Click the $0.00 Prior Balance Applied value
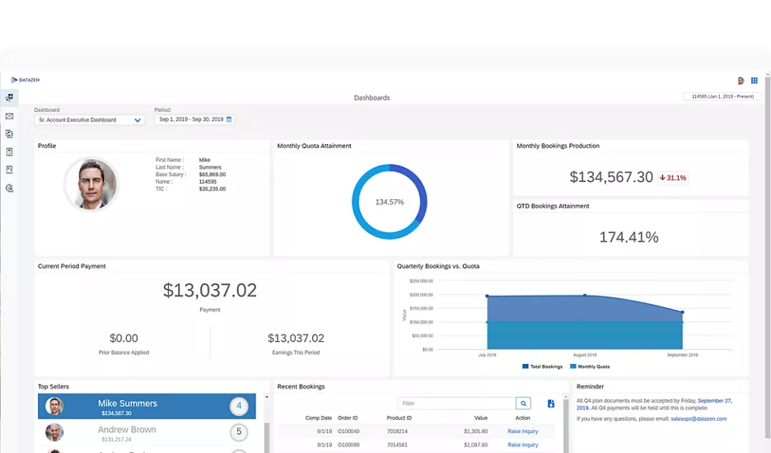771x453 pixels. 124,339
